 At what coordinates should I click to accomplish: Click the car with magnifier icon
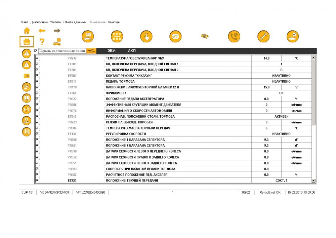(x=205, y=36)
